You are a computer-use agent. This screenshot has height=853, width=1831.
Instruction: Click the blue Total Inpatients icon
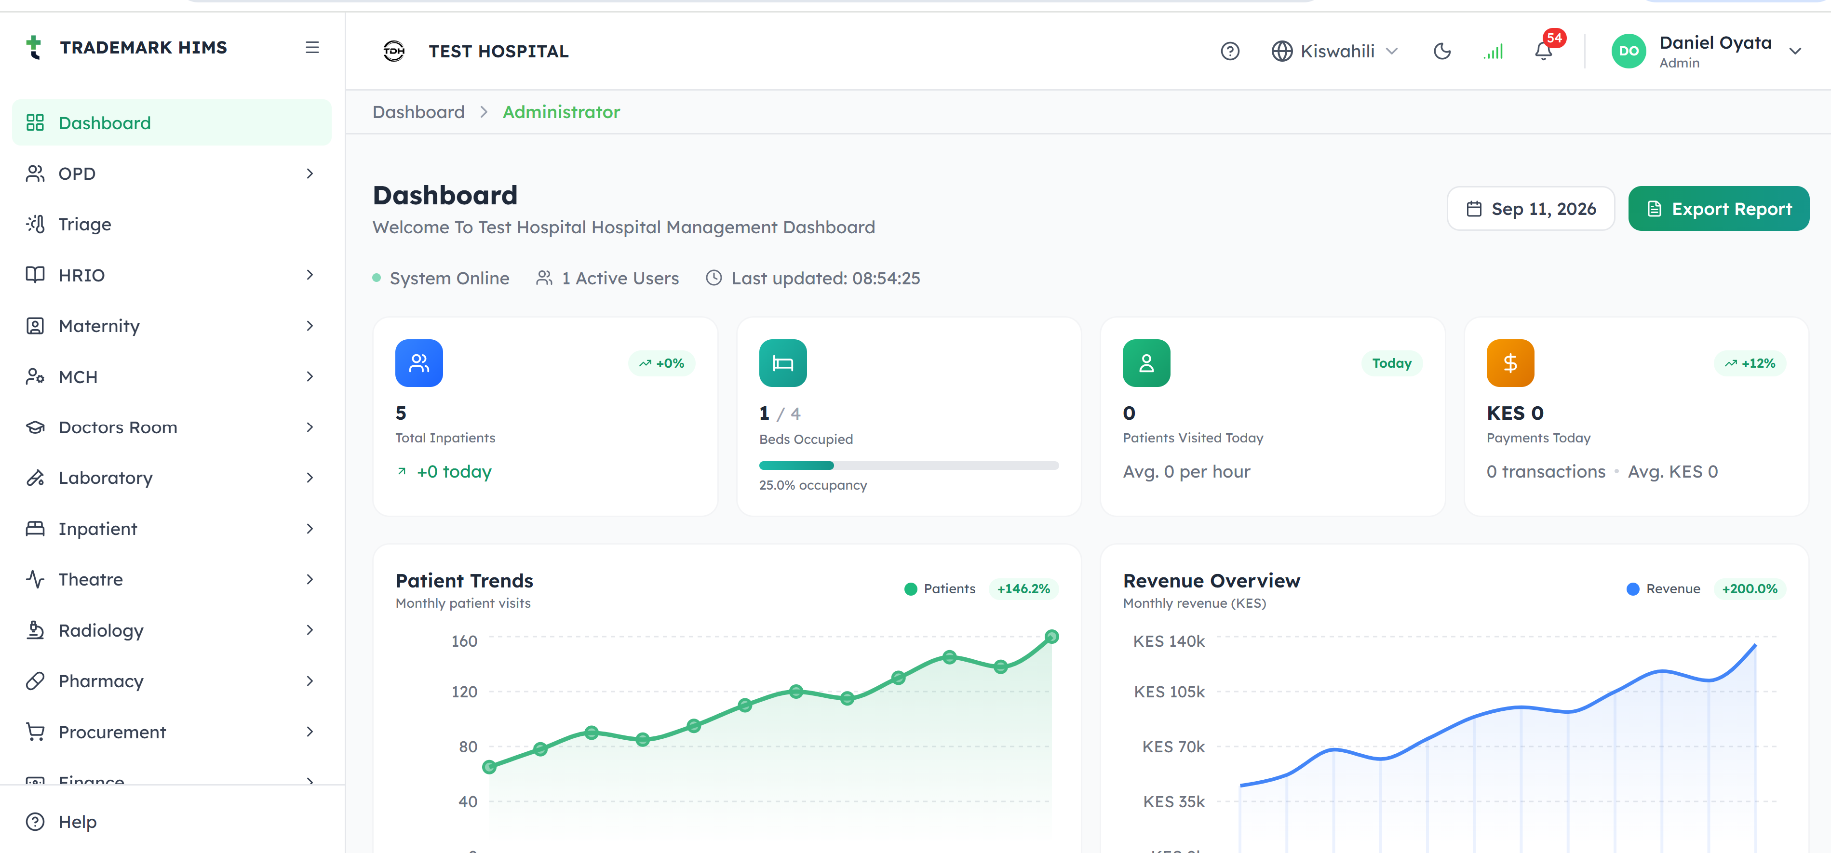tap(418, 363)
